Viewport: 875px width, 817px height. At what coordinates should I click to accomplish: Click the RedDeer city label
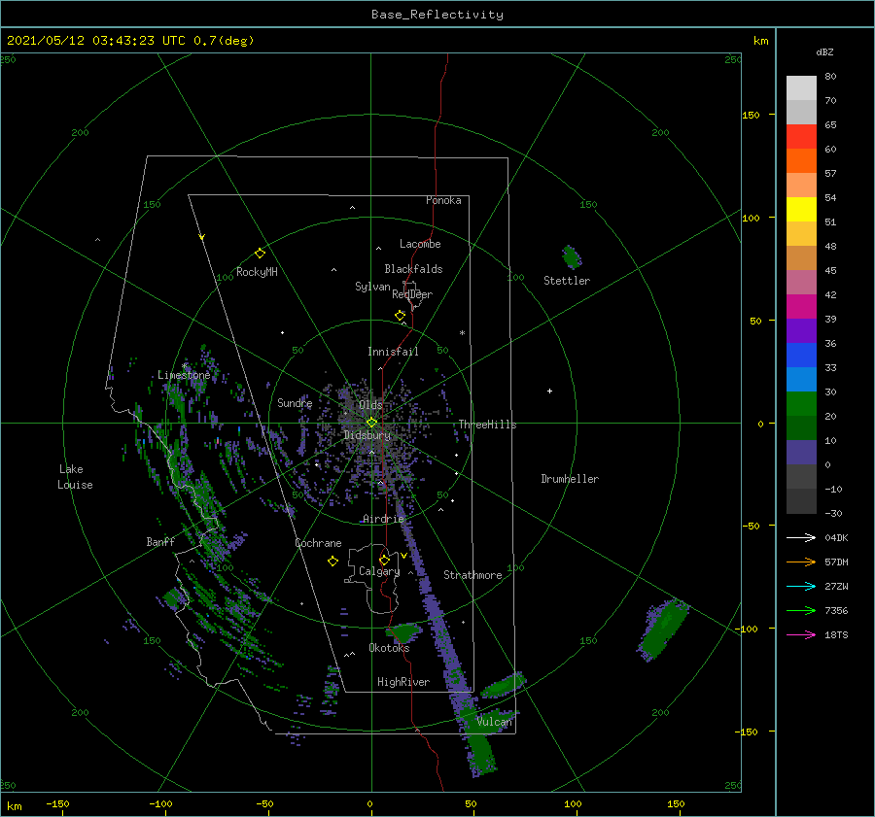click(412, 294)
